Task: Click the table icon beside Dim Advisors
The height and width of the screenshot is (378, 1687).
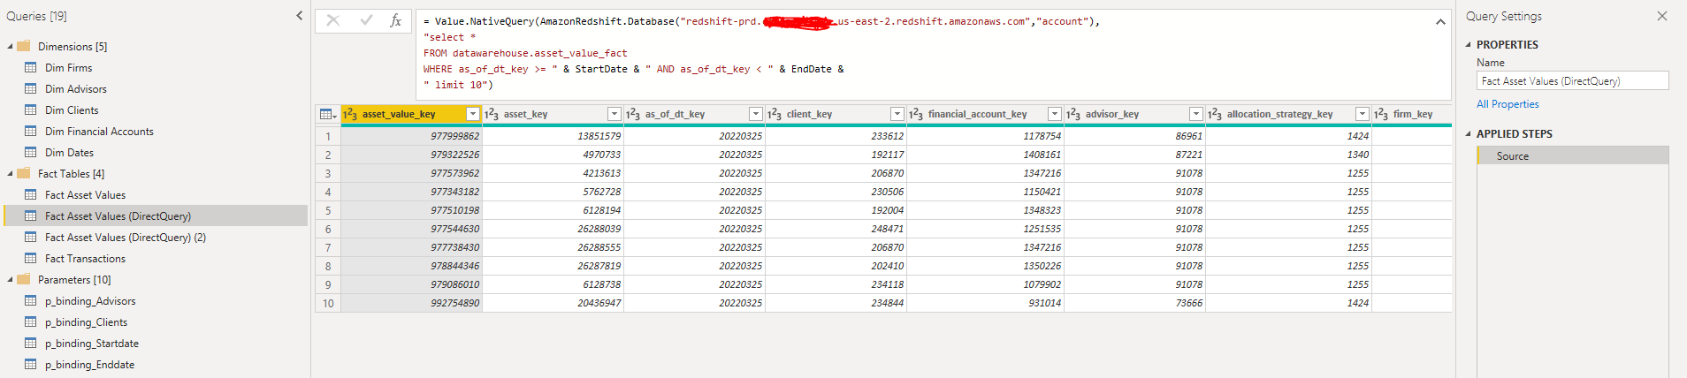Action: [31, 88]
